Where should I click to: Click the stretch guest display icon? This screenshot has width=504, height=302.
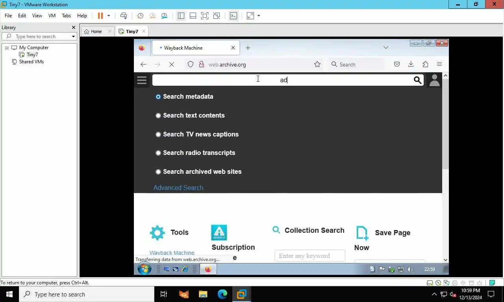[250, 16]
